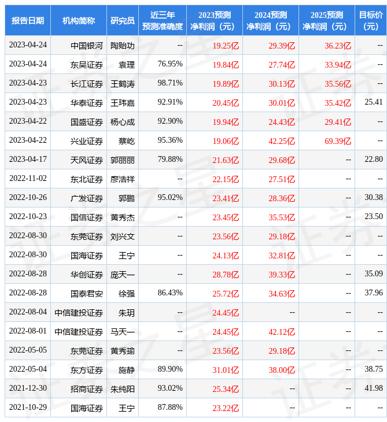Image resolution: width=387 pixels, height=422 pixels.
Task: Select the 国盛证券 institution cell
Action: (87, 122)
